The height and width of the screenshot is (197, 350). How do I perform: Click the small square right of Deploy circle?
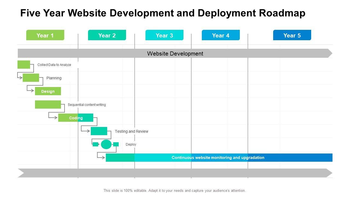[116, 144]
